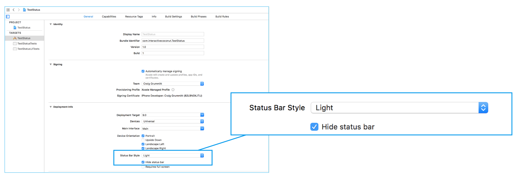
Task: Open the Resource Tags tab
Action: [134, 17]
